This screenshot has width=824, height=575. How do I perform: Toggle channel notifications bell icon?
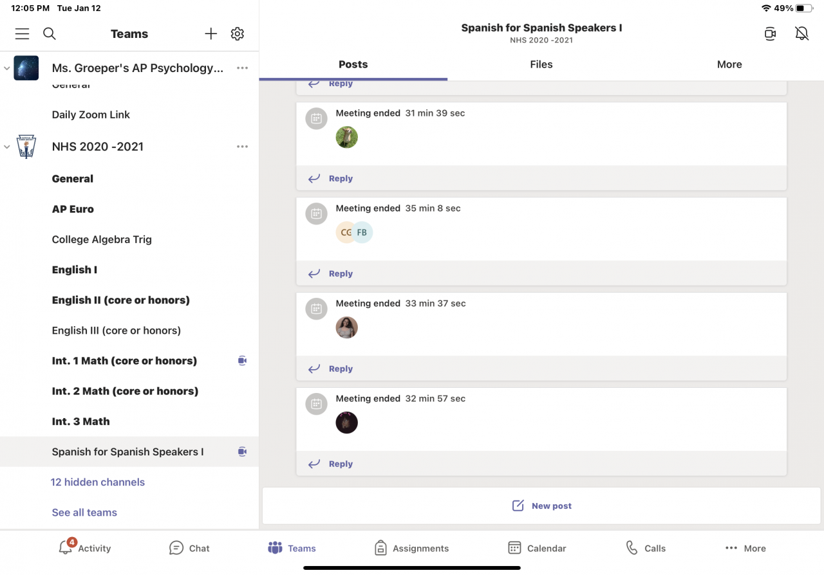[801, 34]
